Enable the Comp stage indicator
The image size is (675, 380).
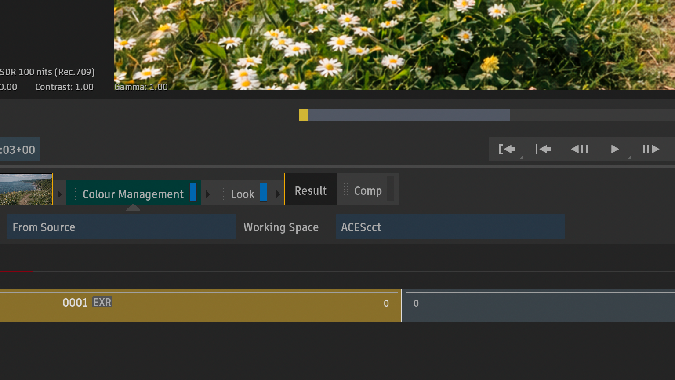point(390,189)
